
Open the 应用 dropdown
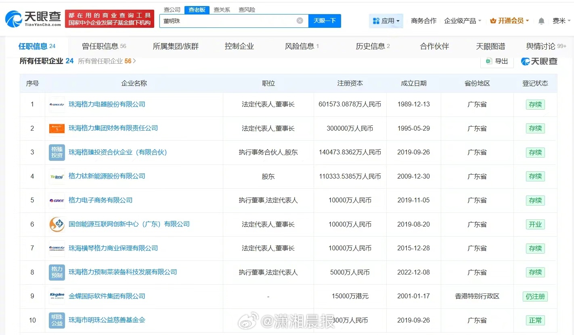pyautogui.click(x=386, y=21)
